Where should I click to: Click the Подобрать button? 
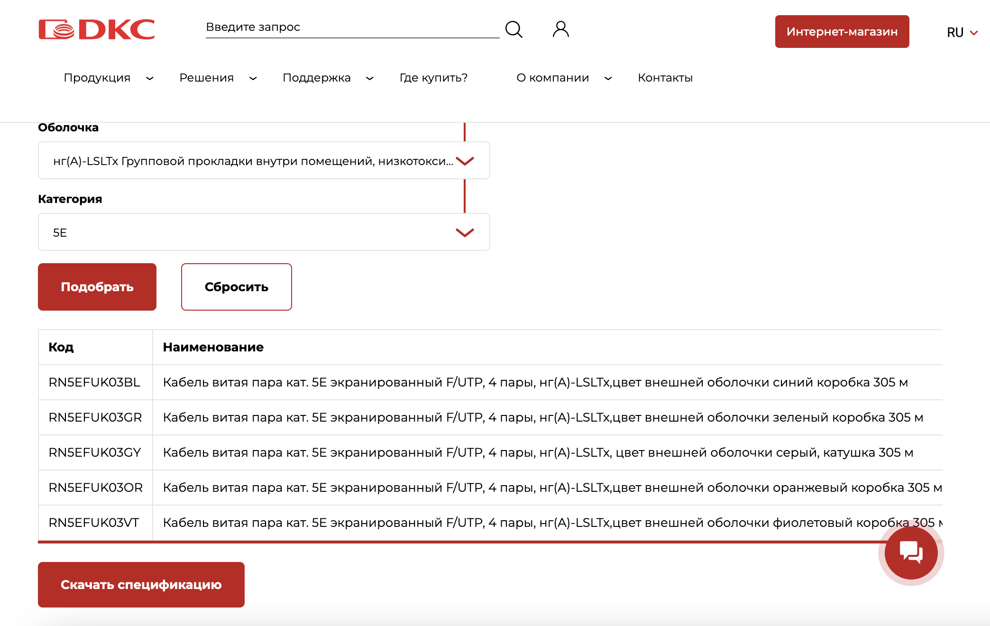[97, 287]
